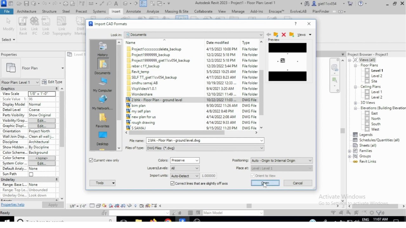The image size is (406, 228).
Task: Click the file preview thumbnail
Action: pos(287,62)
